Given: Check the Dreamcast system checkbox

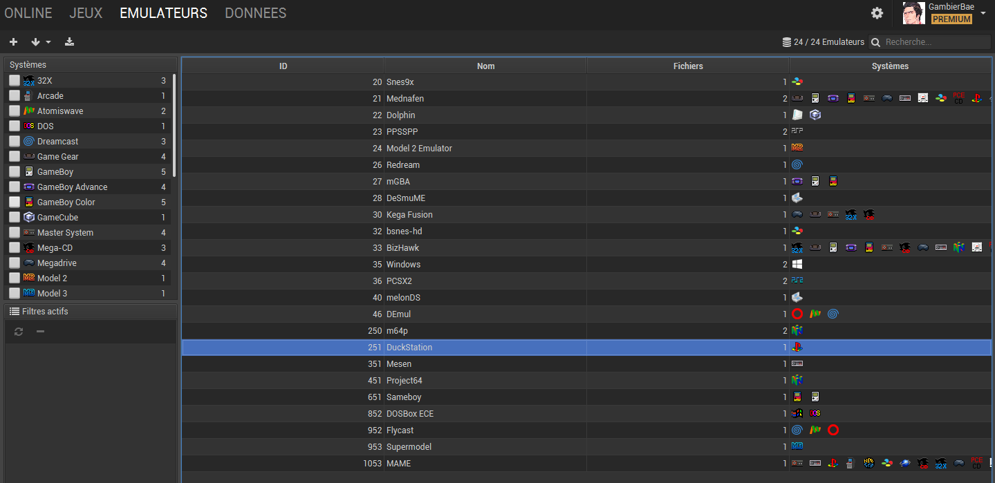Looking at the screenshot, I should [15, 142].
